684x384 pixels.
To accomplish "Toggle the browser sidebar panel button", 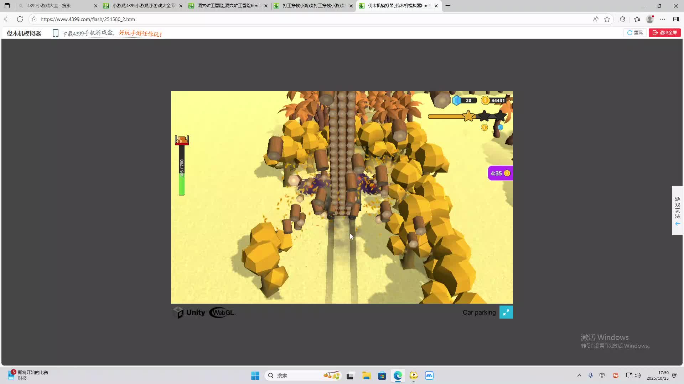I will [676, 19].
